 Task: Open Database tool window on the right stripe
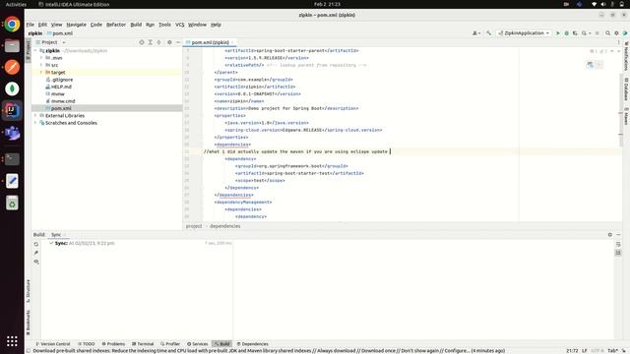[x=626, y=88]
